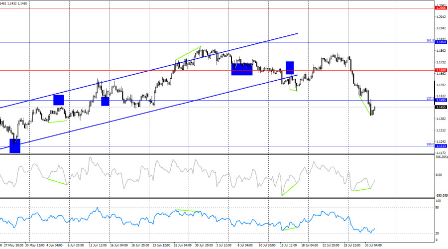Click the 18 Jun 20:00 time label
Screen dimensions: 448x249
(140, 246)
